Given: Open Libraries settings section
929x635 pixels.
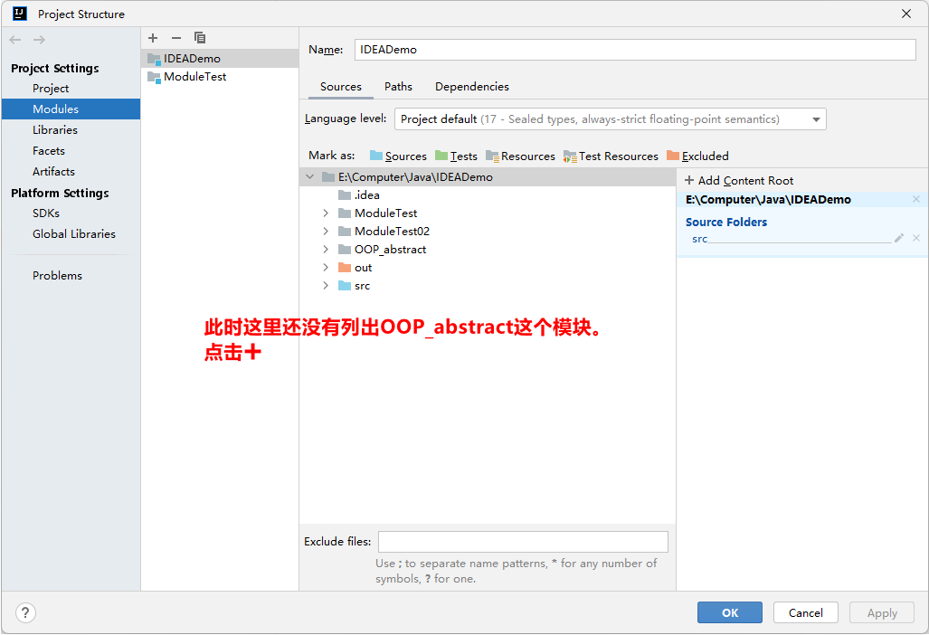Looking at the screenshot, I should 55,129.
